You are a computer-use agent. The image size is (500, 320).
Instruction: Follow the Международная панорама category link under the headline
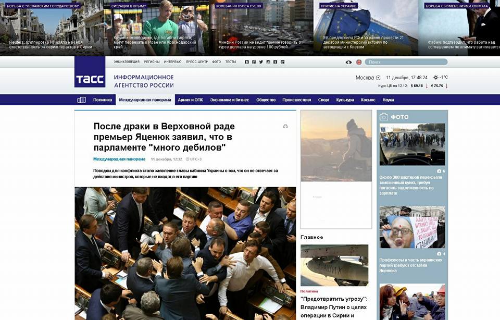[119, 159]
